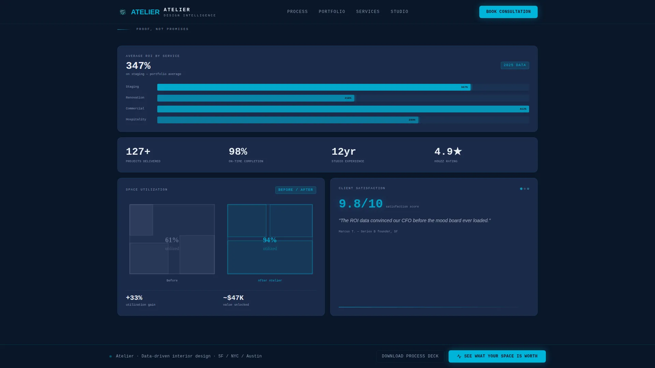Click the 2025 Data badge
The height and width of the screenshot is (368, 655).
pos(515,65)
